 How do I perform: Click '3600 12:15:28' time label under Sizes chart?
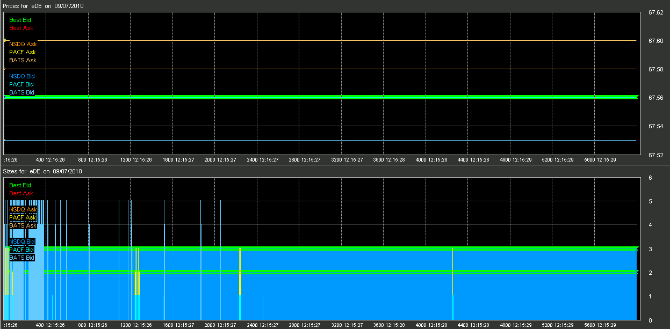[x=388, y=325]
